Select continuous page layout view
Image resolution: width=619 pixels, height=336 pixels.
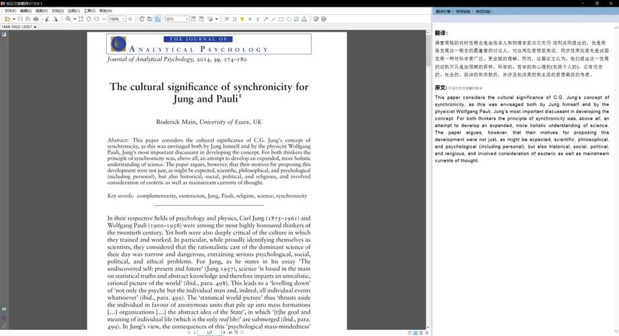point(416,333)
